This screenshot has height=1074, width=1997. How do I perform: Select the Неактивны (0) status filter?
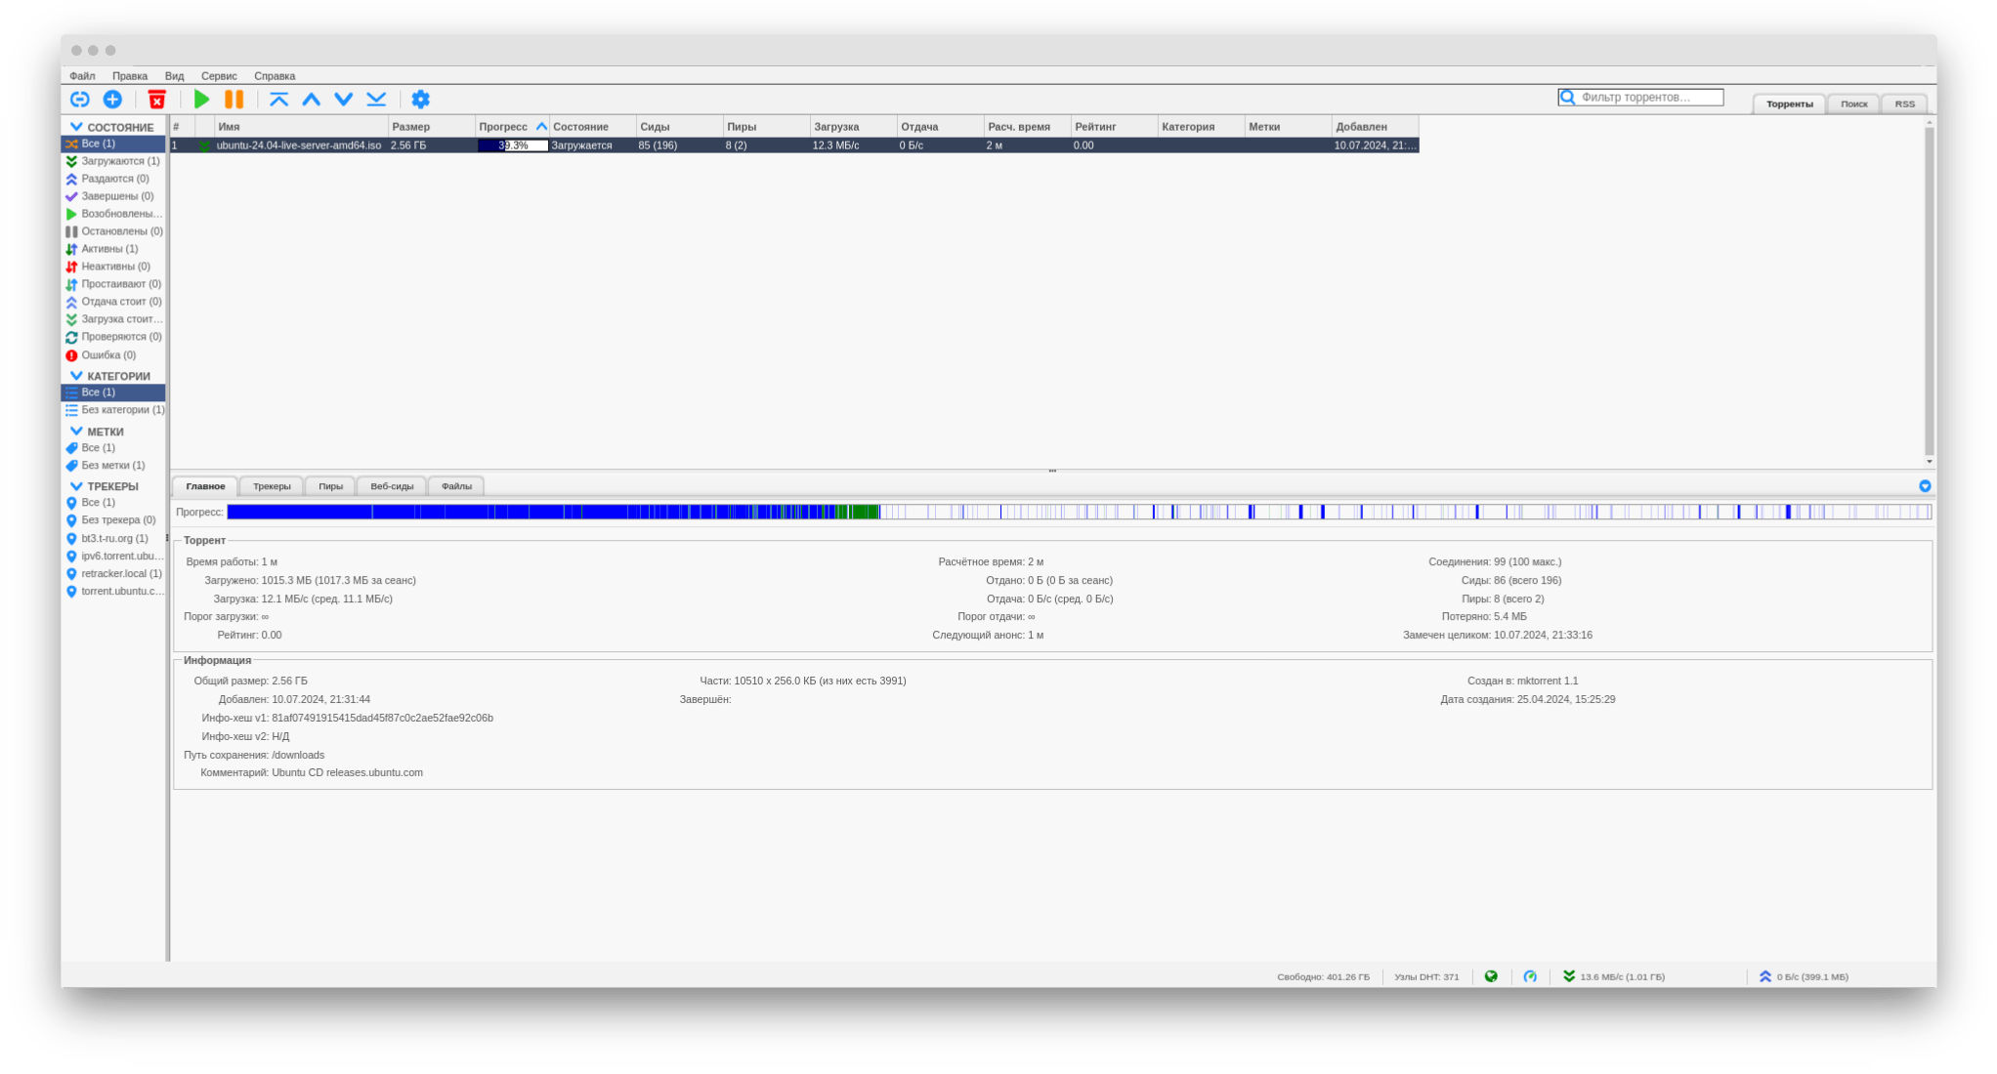[x=113, y=267]
